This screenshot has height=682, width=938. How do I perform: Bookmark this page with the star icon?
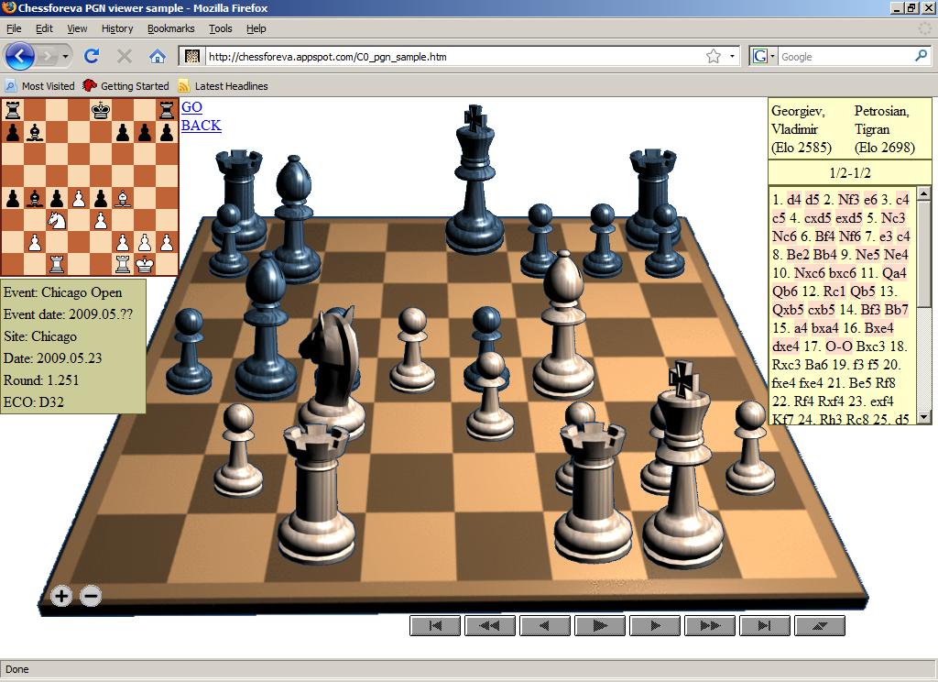pos(713,56)
